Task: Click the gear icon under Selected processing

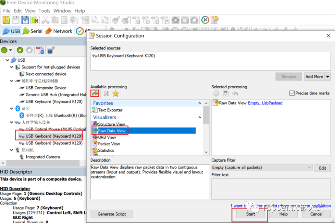Action: [x=216, y=94]
